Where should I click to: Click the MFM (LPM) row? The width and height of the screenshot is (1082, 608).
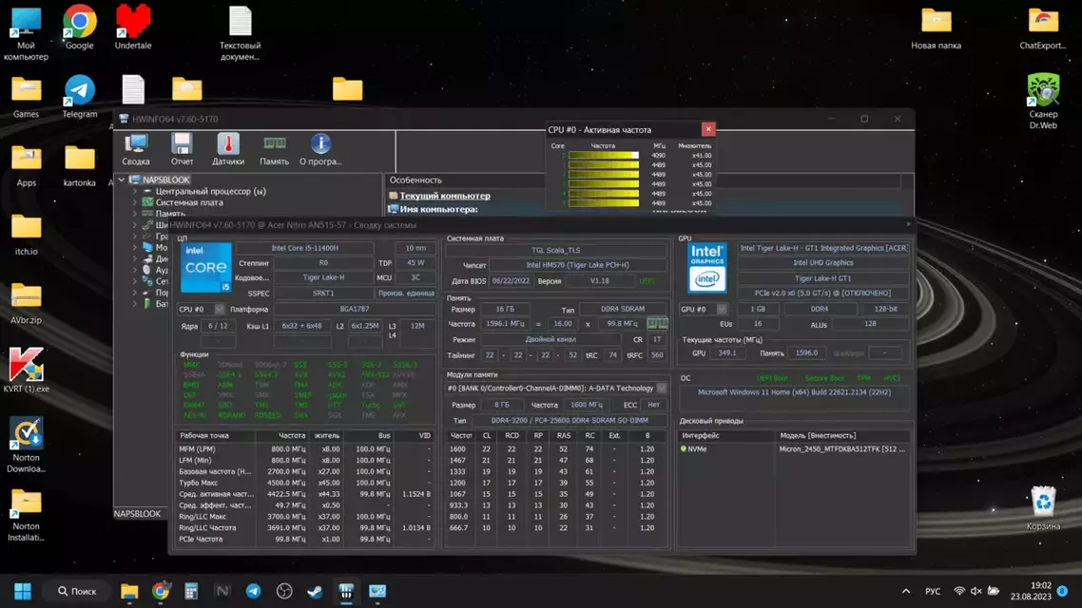(305, 448)
